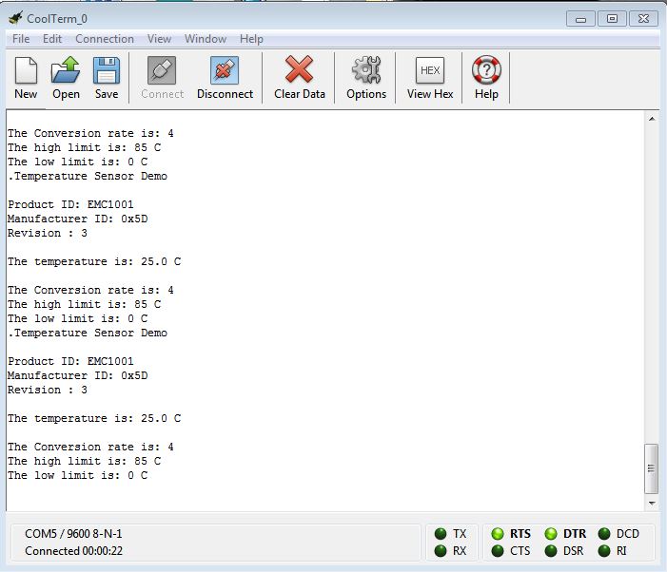This screenshot has height=572, width=667.
Task: Click the scrollbar up arrow
Action: [x=652, y=119]
